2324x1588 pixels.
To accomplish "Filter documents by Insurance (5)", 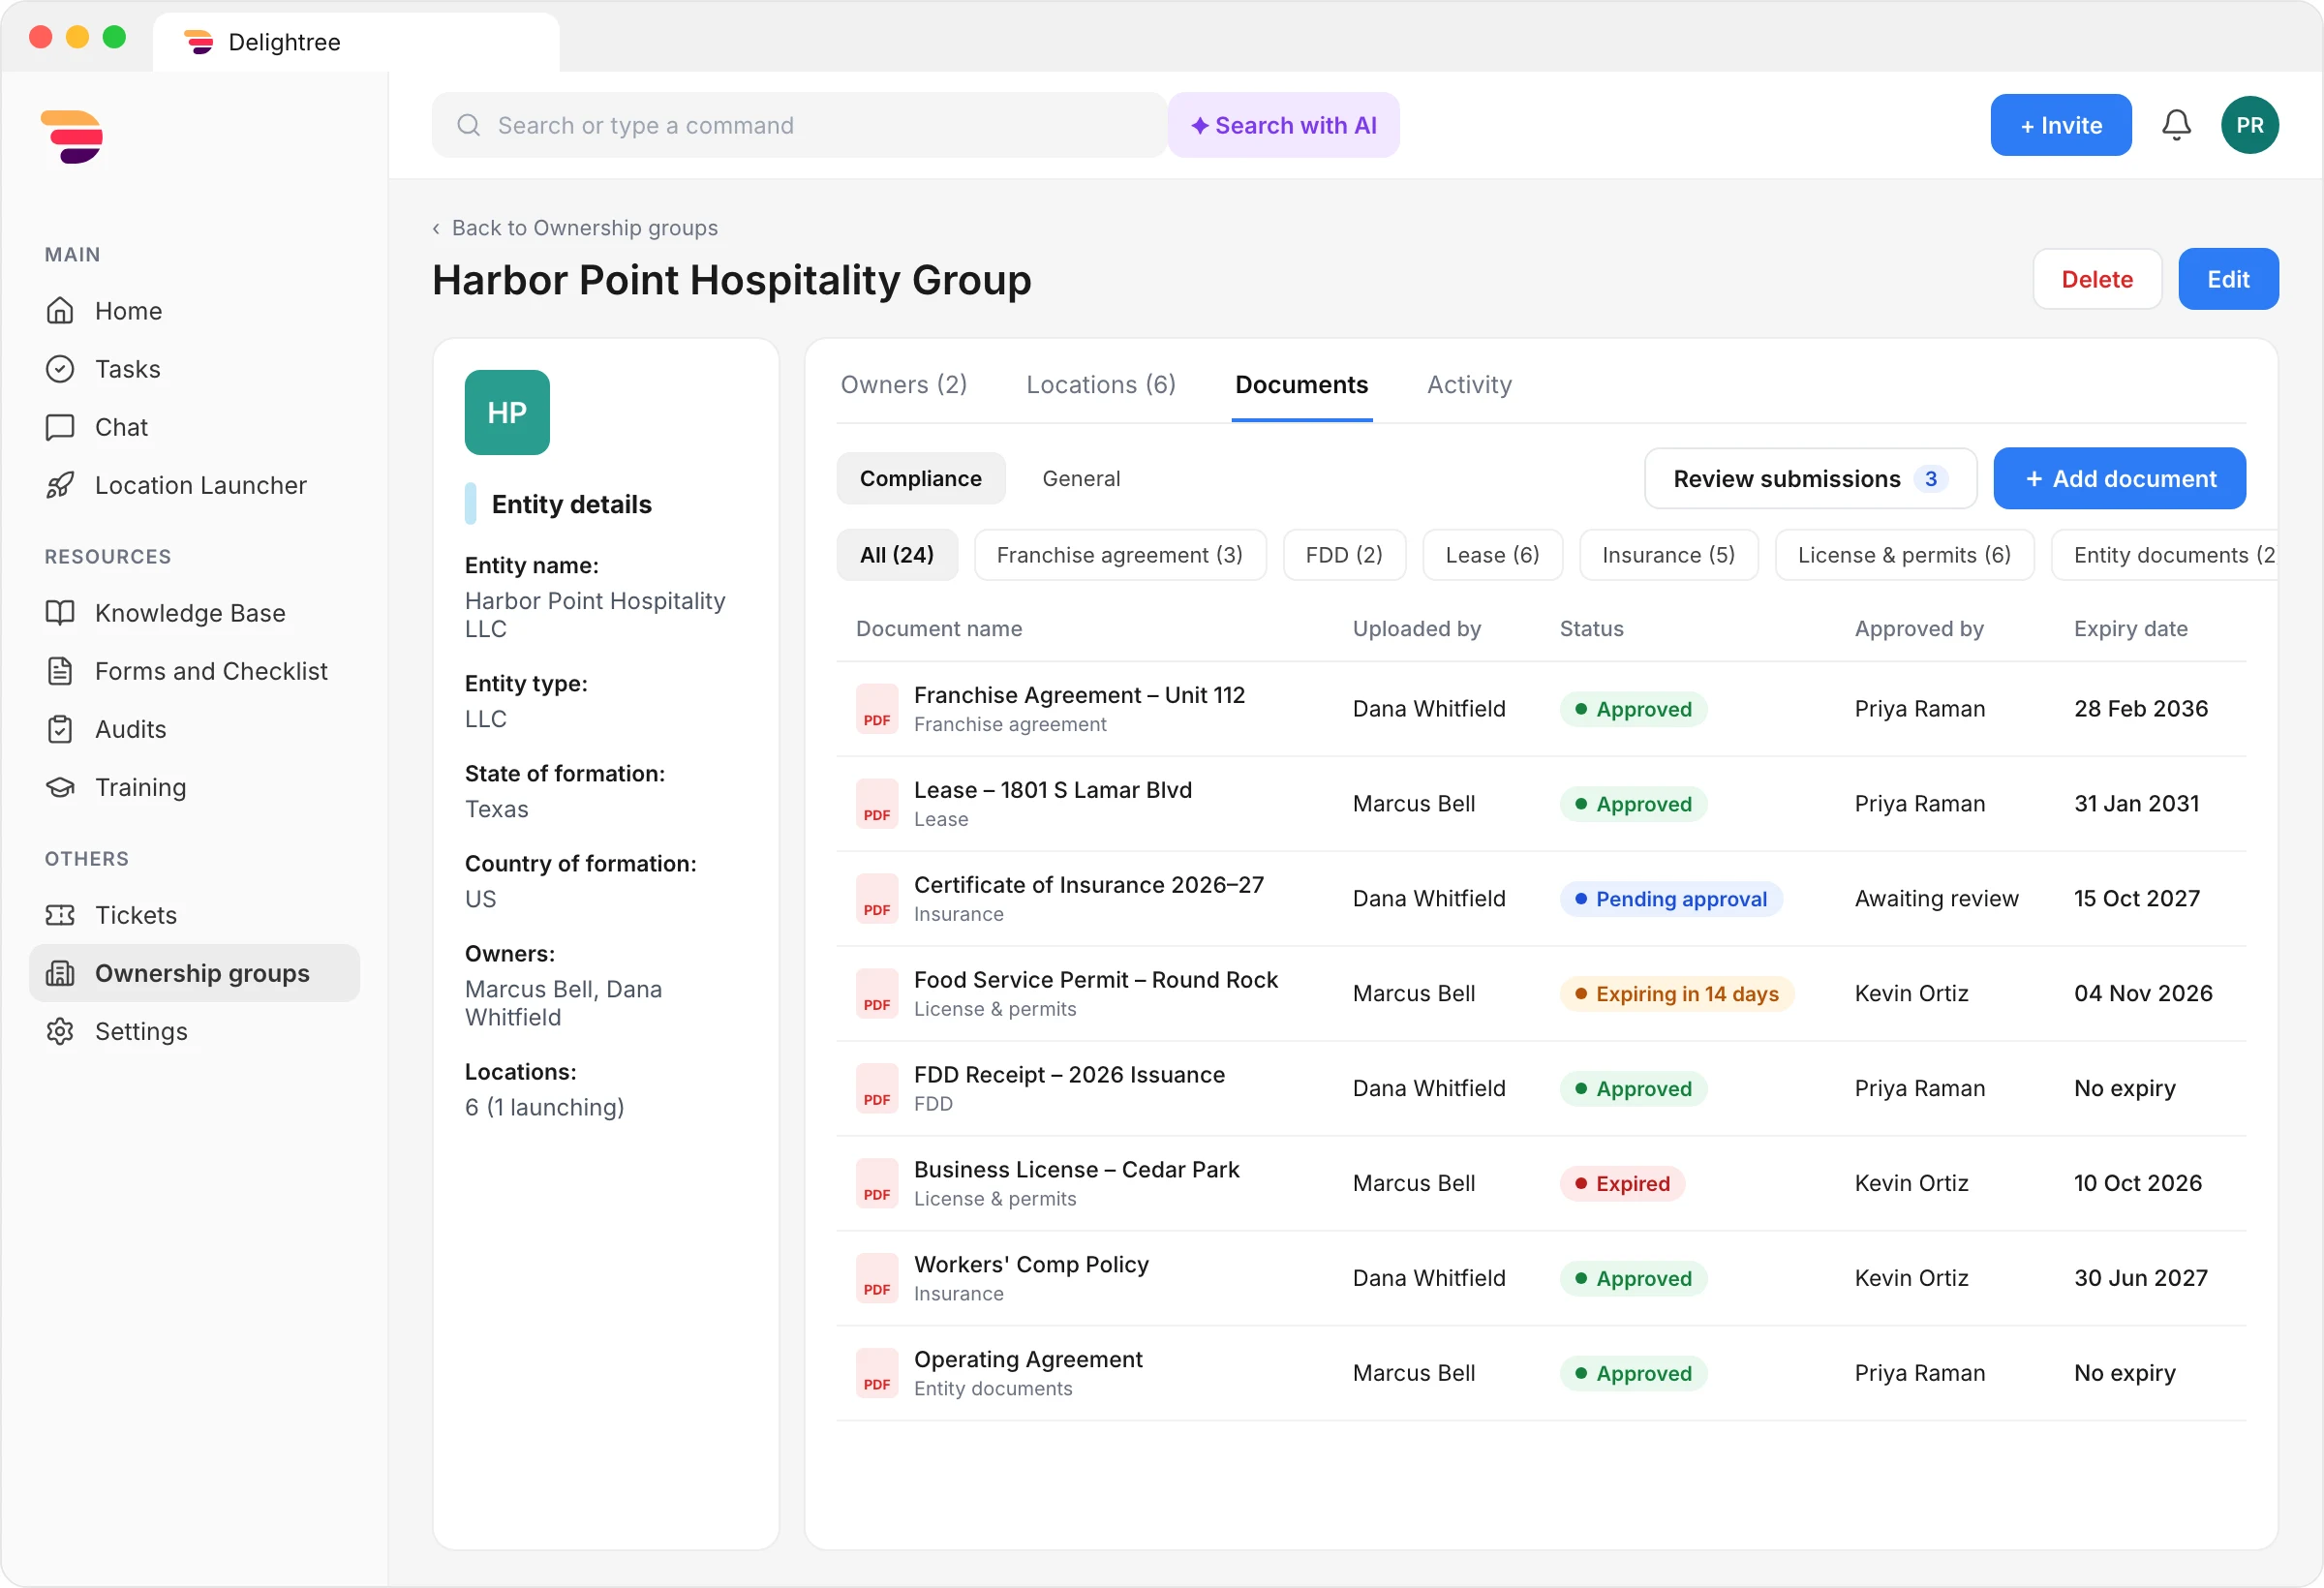I will [1668, 555].
